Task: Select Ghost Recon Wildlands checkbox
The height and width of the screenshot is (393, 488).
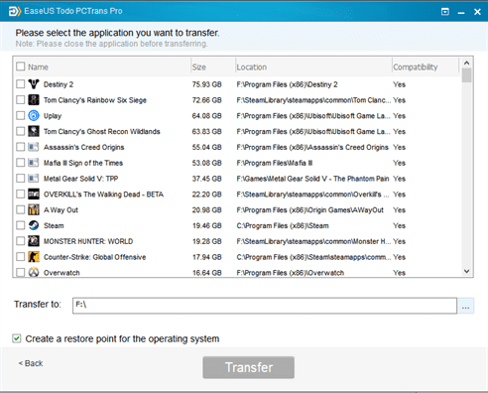Action: pos(21,131)
